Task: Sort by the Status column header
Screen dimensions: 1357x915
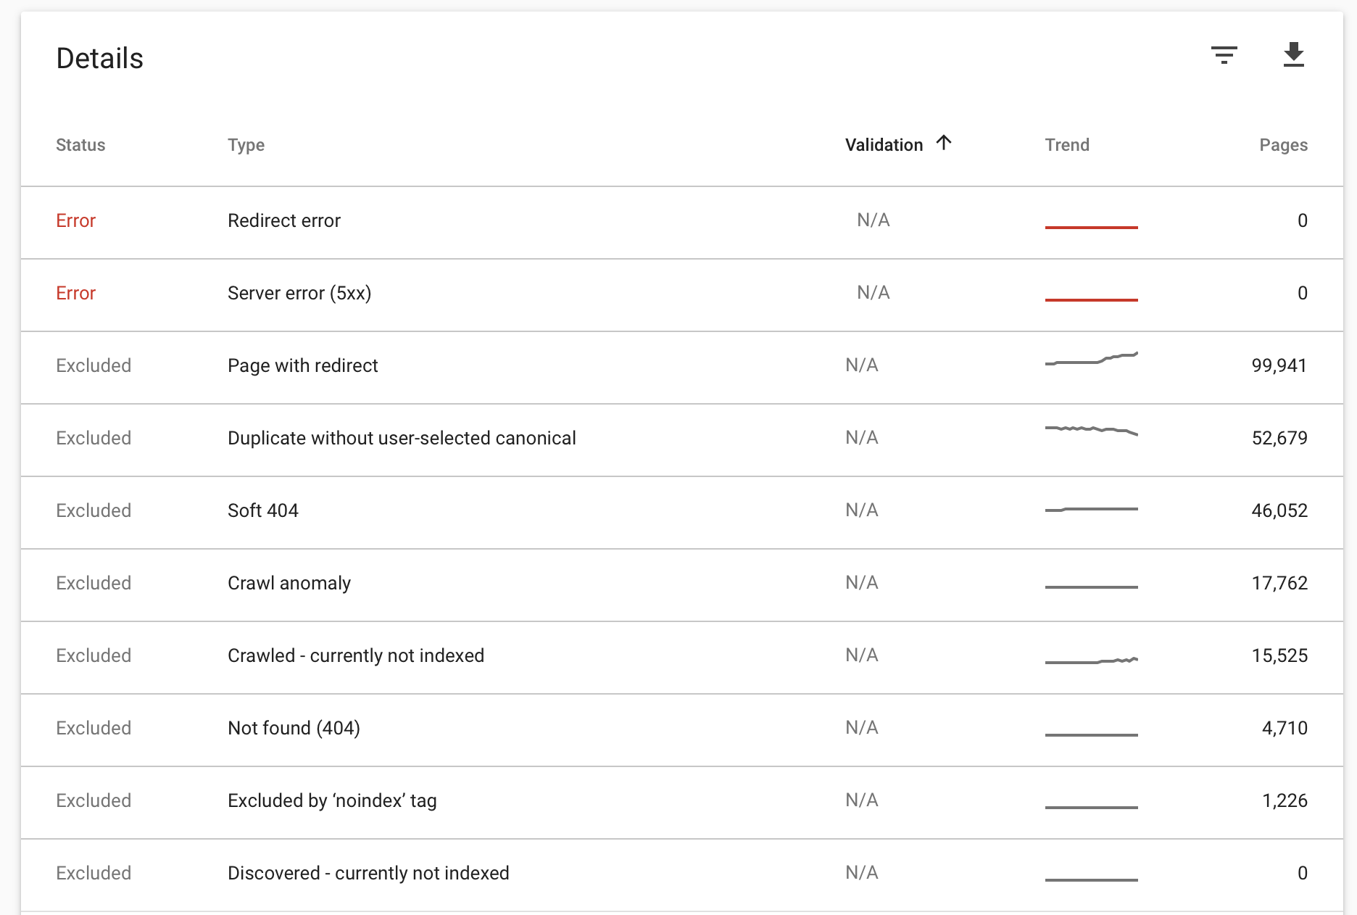Action: coord(80,145)
